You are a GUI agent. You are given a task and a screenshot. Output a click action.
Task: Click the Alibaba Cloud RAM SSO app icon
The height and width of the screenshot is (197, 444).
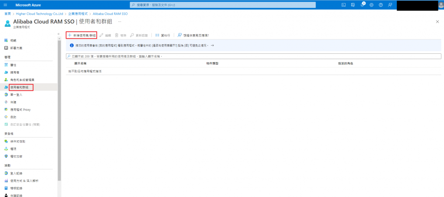click(x=8, y=23)
